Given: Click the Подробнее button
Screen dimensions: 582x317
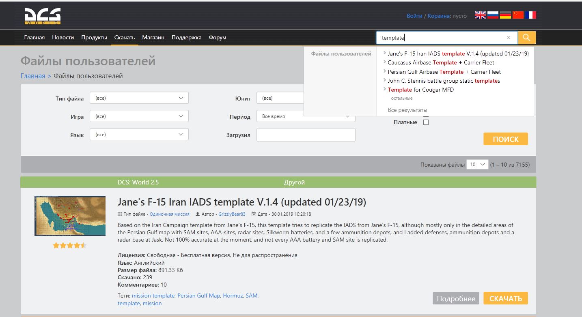Looking at the screenshot, I should point(456,298).
